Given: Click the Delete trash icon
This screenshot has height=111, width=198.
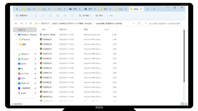Looking at the screenshot, I should (72, 16).
